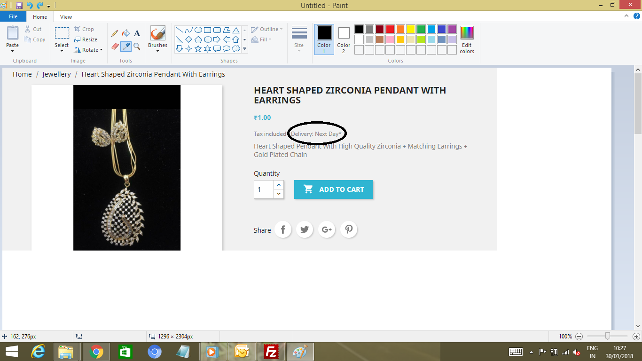This screenshot has height=361, width=642.
Task: Click the Save icon in quick access toolbar
Action: (x=19, y=6)
